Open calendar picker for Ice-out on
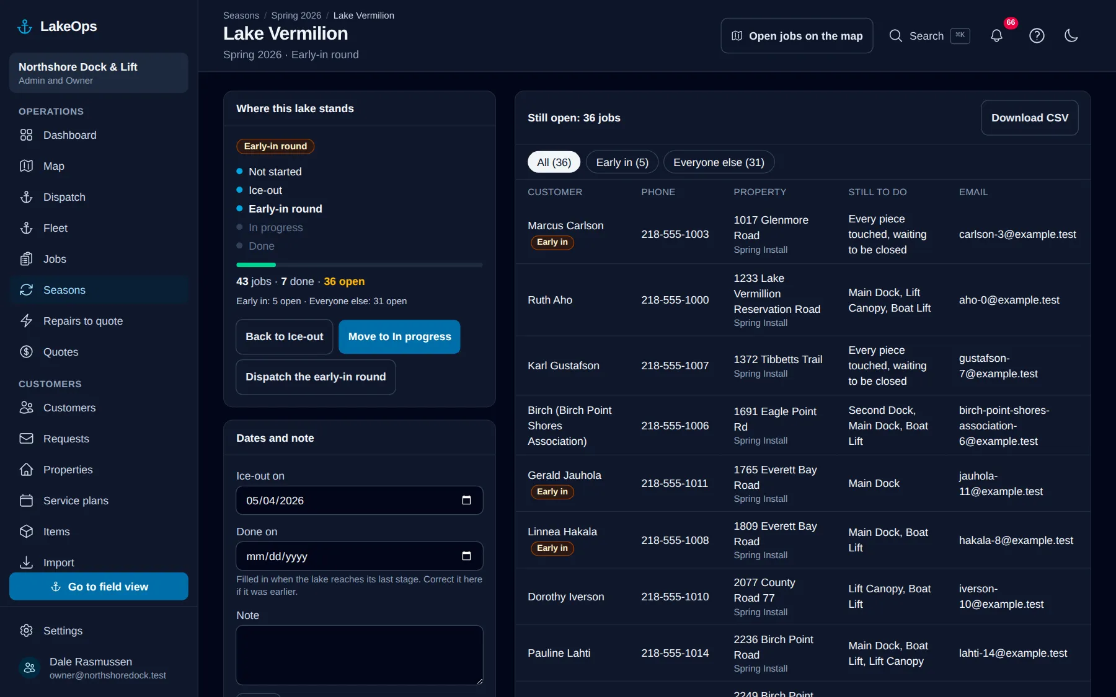Image resolution: width=1116 pixels, height=697 pixels. pos(466,501)
